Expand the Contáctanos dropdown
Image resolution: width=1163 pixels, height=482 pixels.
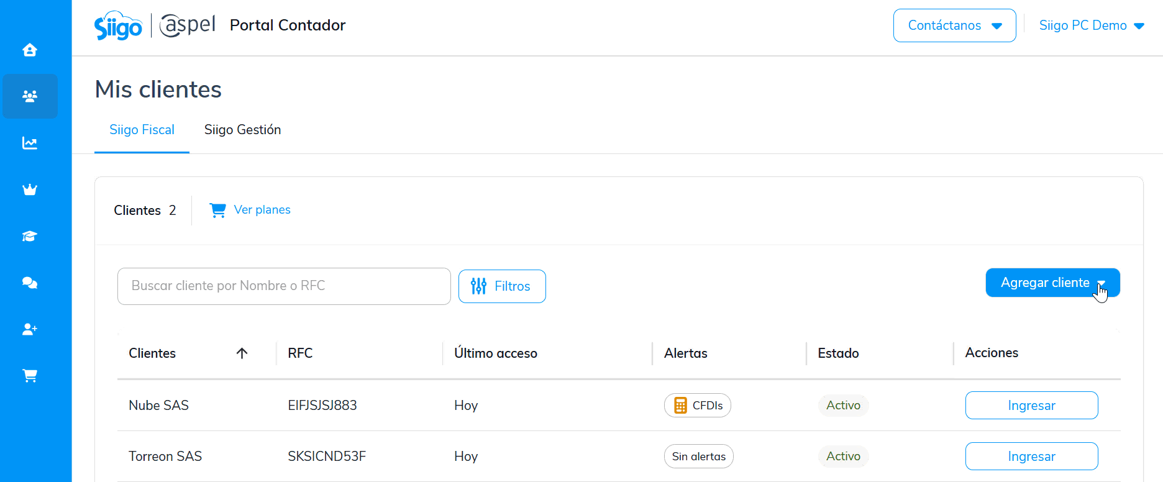click(x=954, y=25)
